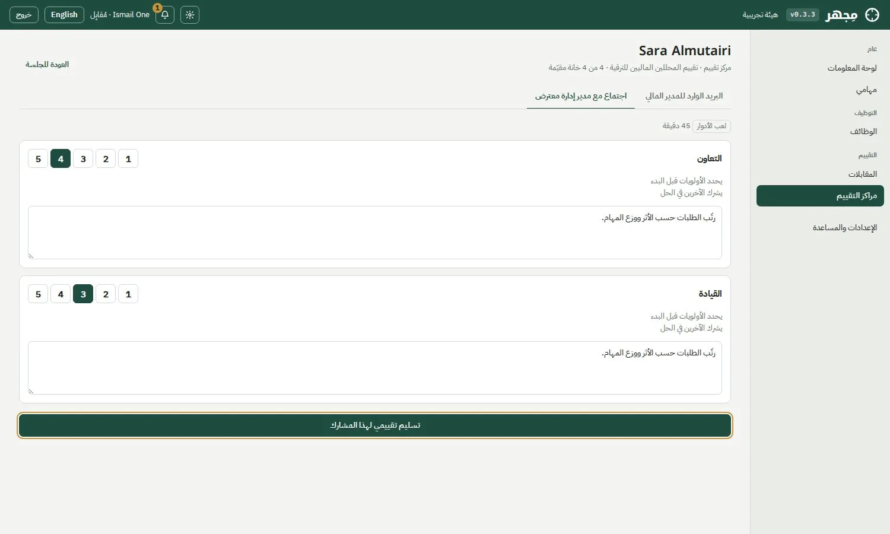Viewport: 890px width, 534px height.
Task: Select score 3 for القيادة
Action: (83, 294)
